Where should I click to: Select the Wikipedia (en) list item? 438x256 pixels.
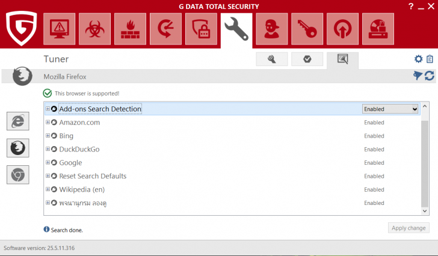click(82, 189)
